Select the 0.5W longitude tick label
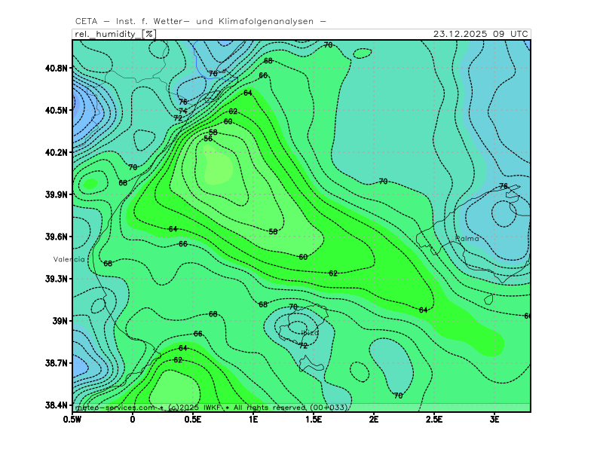Viewport: 603px width, 452px height. [73, 419]
